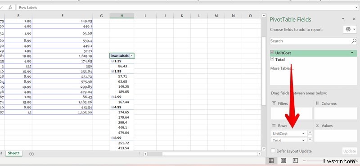Select column E header
The width and height of the screenshot is (360, 166).
18,16
